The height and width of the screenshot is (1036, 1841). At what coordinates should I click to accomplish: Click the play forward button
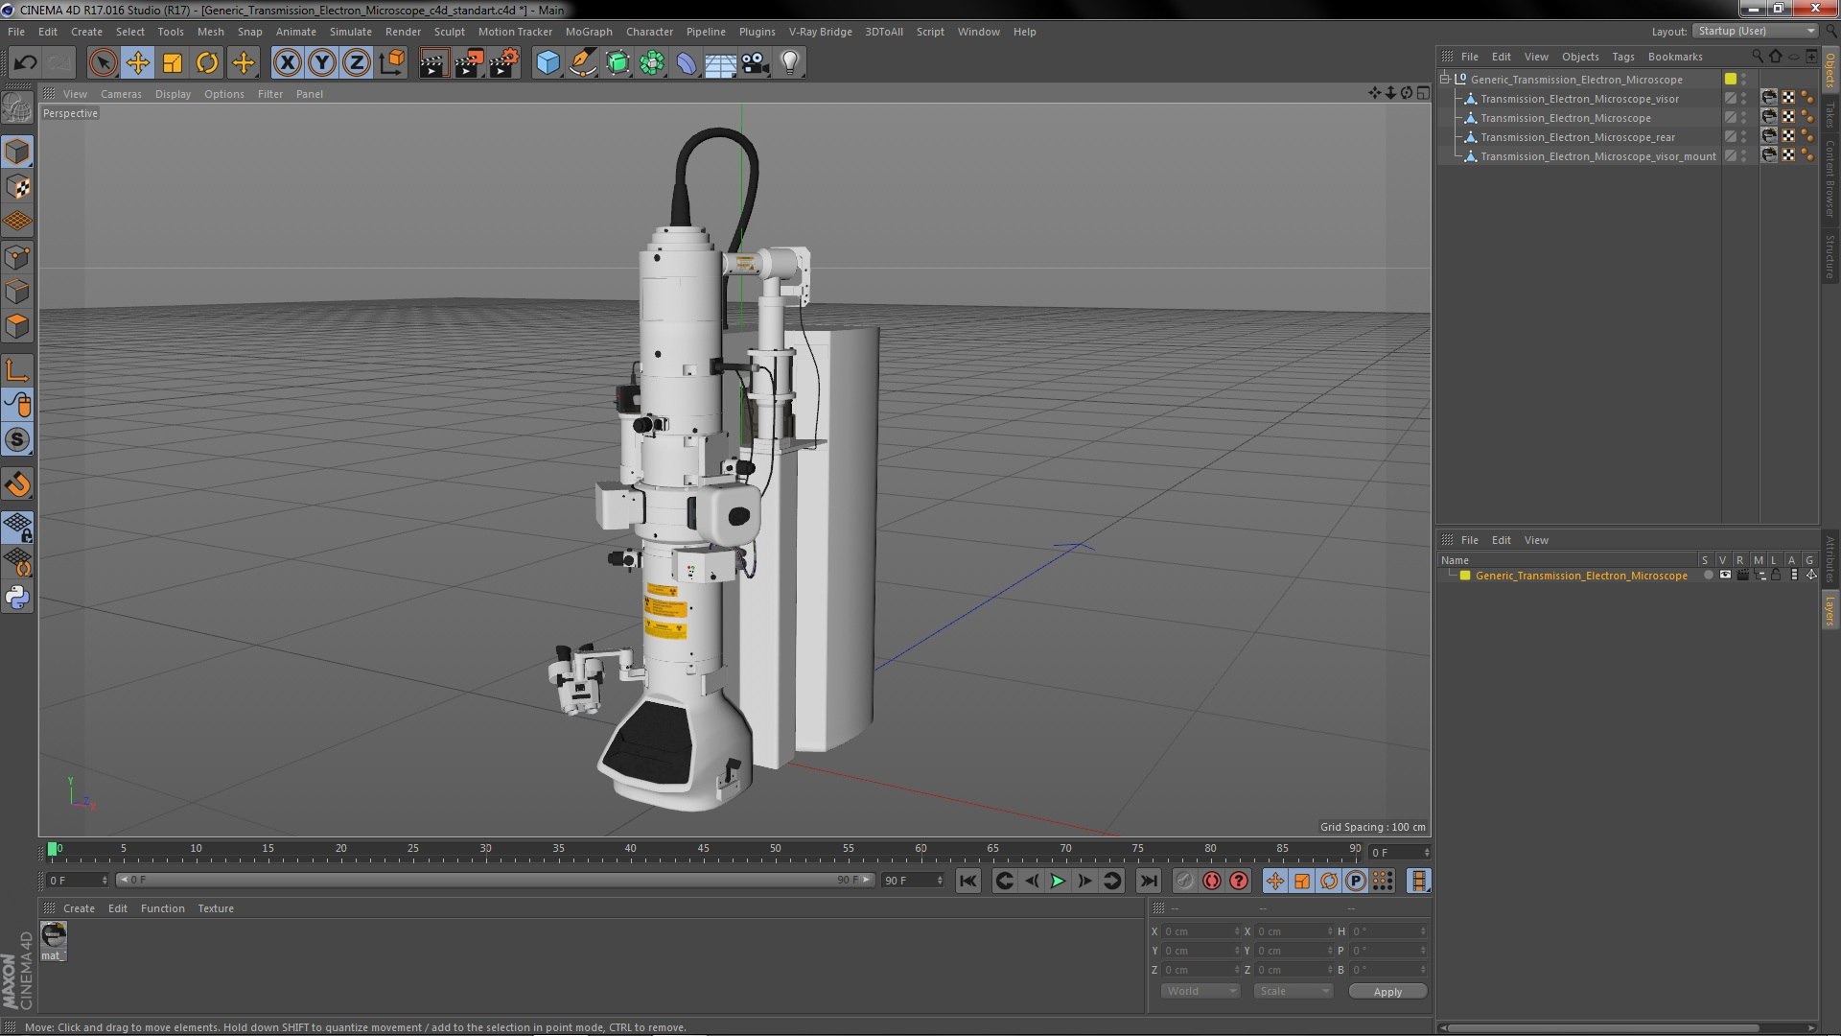pos(1058,881)
